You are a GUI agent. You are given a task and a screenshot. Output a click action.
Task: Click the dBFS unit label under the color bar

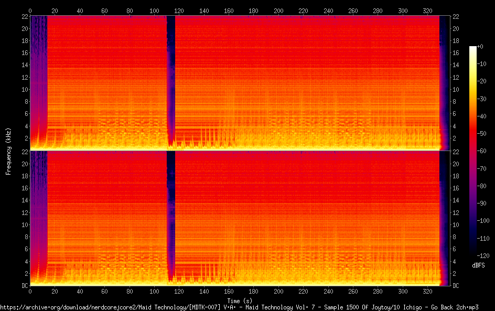pos(478,266)
